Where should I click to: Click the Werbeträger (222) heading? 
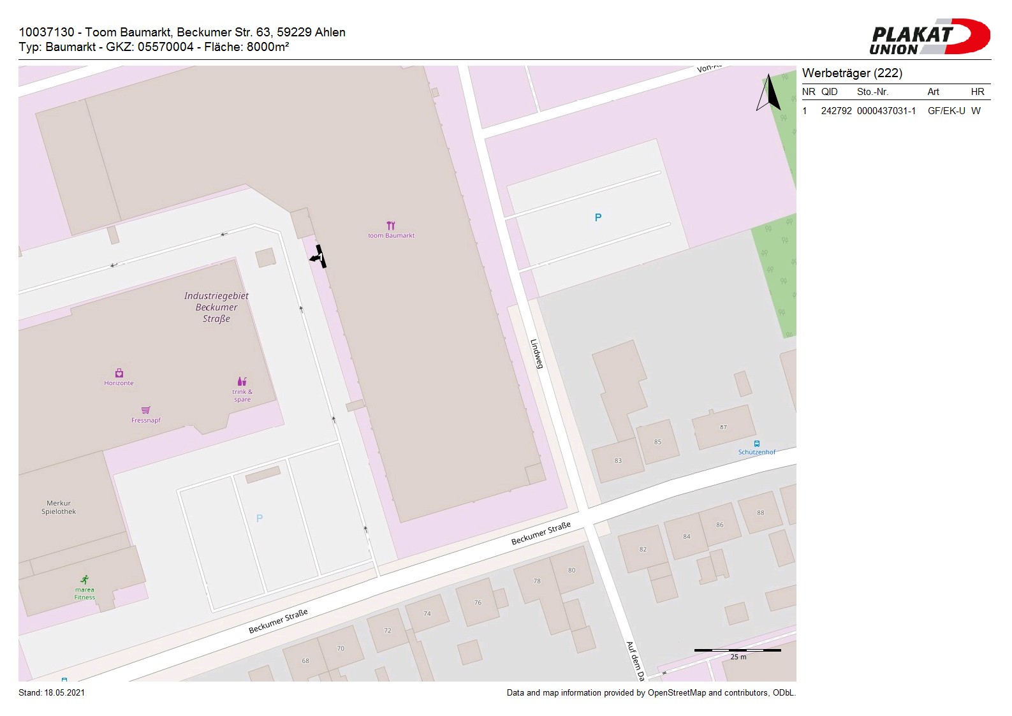852,73
